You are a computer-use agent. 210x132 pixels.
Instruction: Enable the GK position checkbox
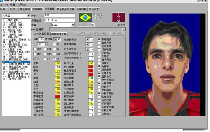click(x=54, y=44)
